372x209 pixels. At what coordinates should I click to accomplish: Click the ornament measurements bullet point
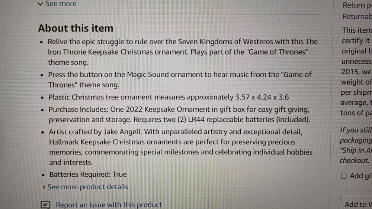169,98
